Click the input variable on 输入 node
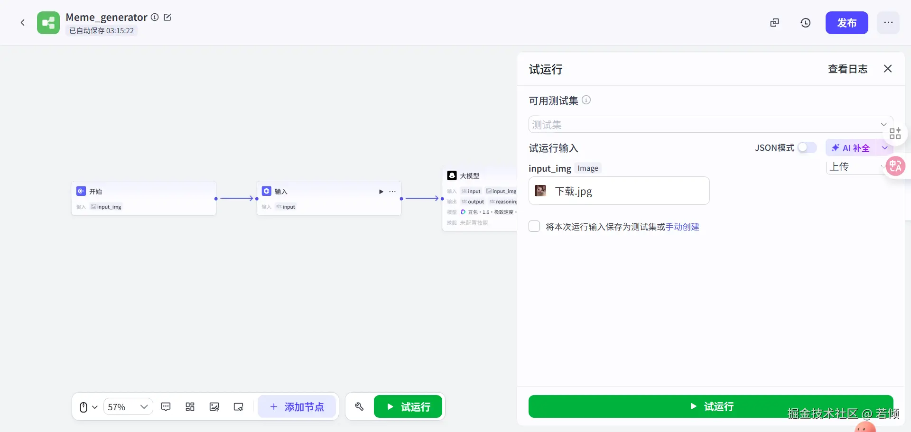 click(x=286, y=207)
